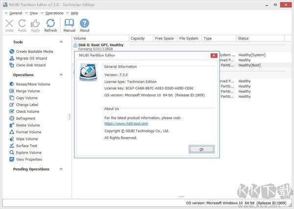
Task: Open the Manual book icon
Action: click(x=69, y=23)
